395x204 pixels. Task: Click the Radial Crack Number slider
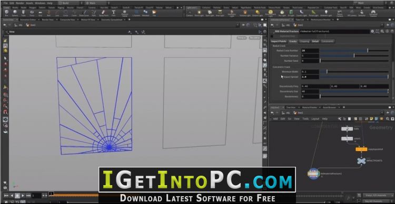(354, 51)
